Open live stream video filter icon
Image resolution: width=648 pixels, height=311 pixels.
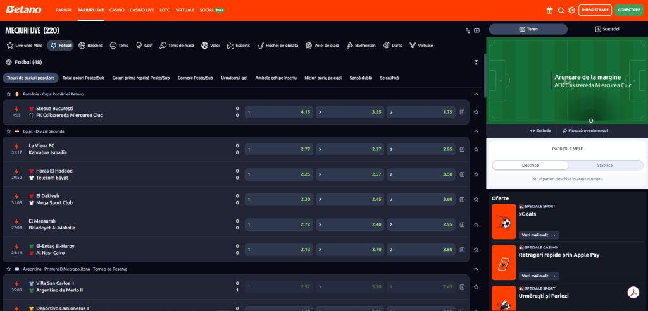(x=477, y=30)
